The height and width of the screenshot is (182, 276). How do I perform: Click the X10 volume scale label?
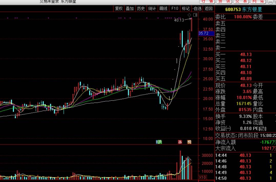(x=202, y=177)
